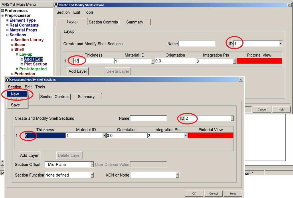293x198 pixels.
Task: Expand the Element Type node
Action: 7,20
